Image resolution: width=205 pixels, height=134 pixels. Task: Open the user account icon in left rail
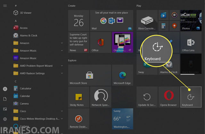coord(5,89)
